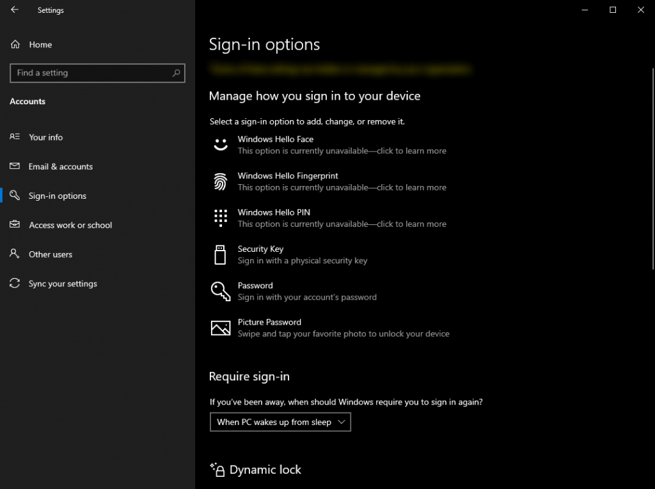Click the vertical scrollbar on the right
Image resolution: width=655 pixels, height=489 pixels.
653,169
